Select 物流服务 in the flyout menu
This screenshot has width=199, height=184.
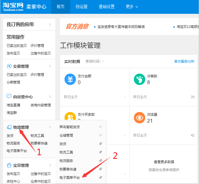pyautogui.click(x=66, y=161)
